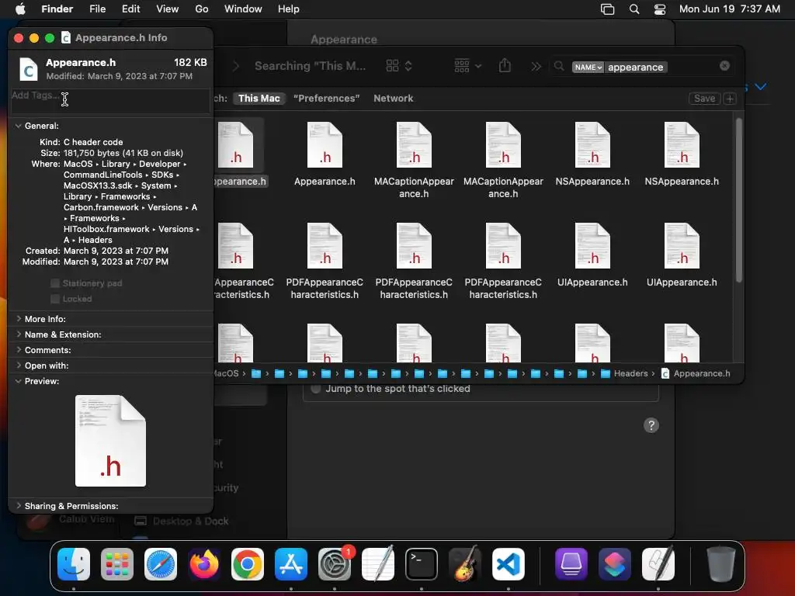This screenshot has height=596, width=795.
Task: Toggle the Locked checkbox
Action: click(x=55, y=299)
